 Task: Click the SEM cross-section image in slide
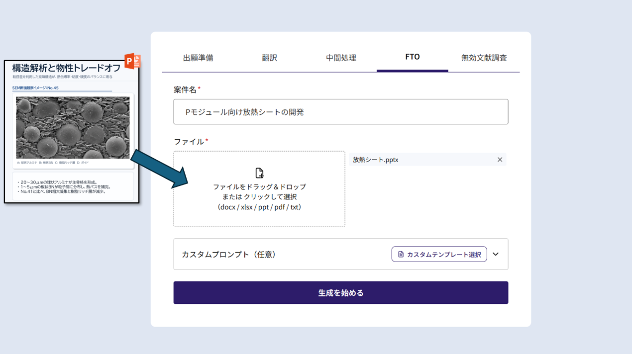point(73,128)
